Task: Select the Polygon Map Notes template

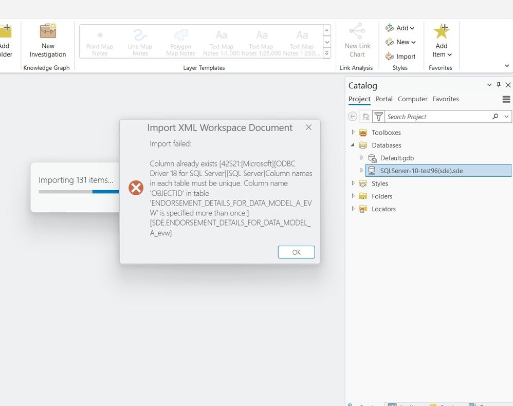Action: pyautogui.click(x=180, y=42)
